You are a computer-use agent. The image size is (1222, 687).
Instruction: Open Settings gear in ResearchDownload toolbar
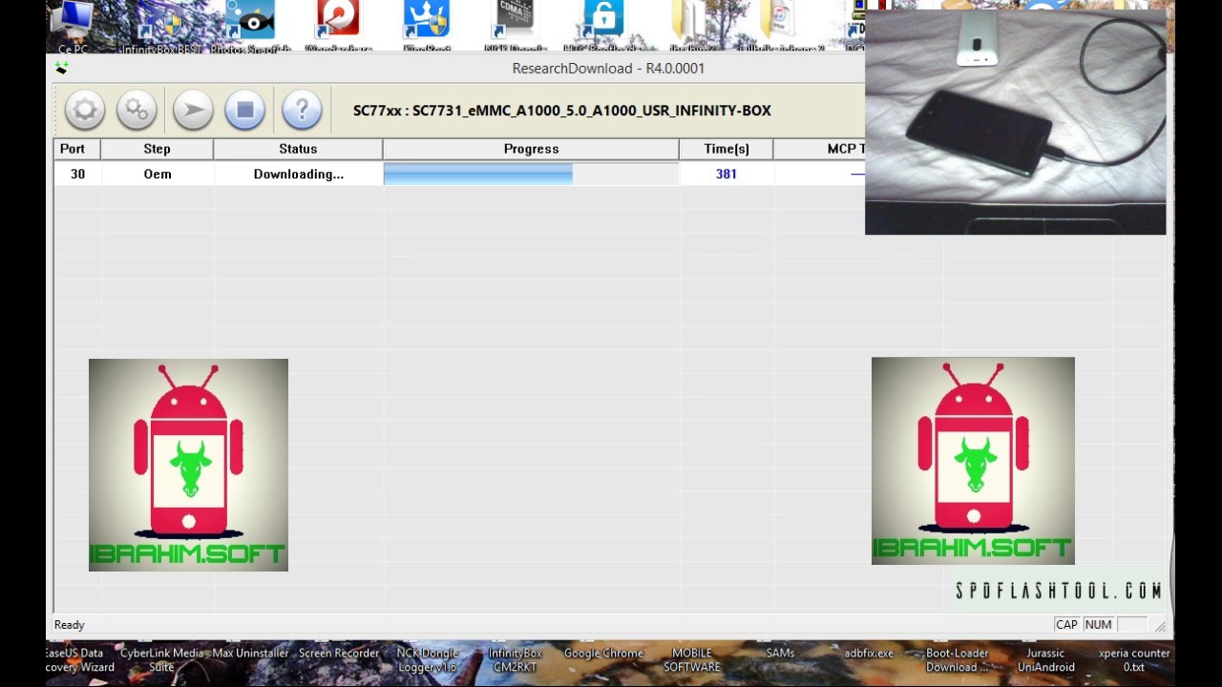coord(85,111)
